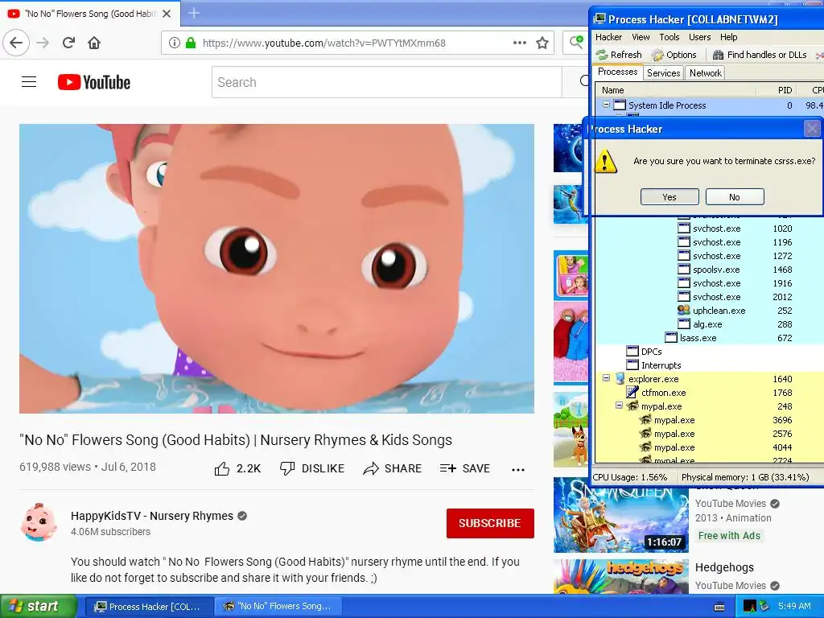
Task: Close the terminate confirmation dialog
Action: 813,129
